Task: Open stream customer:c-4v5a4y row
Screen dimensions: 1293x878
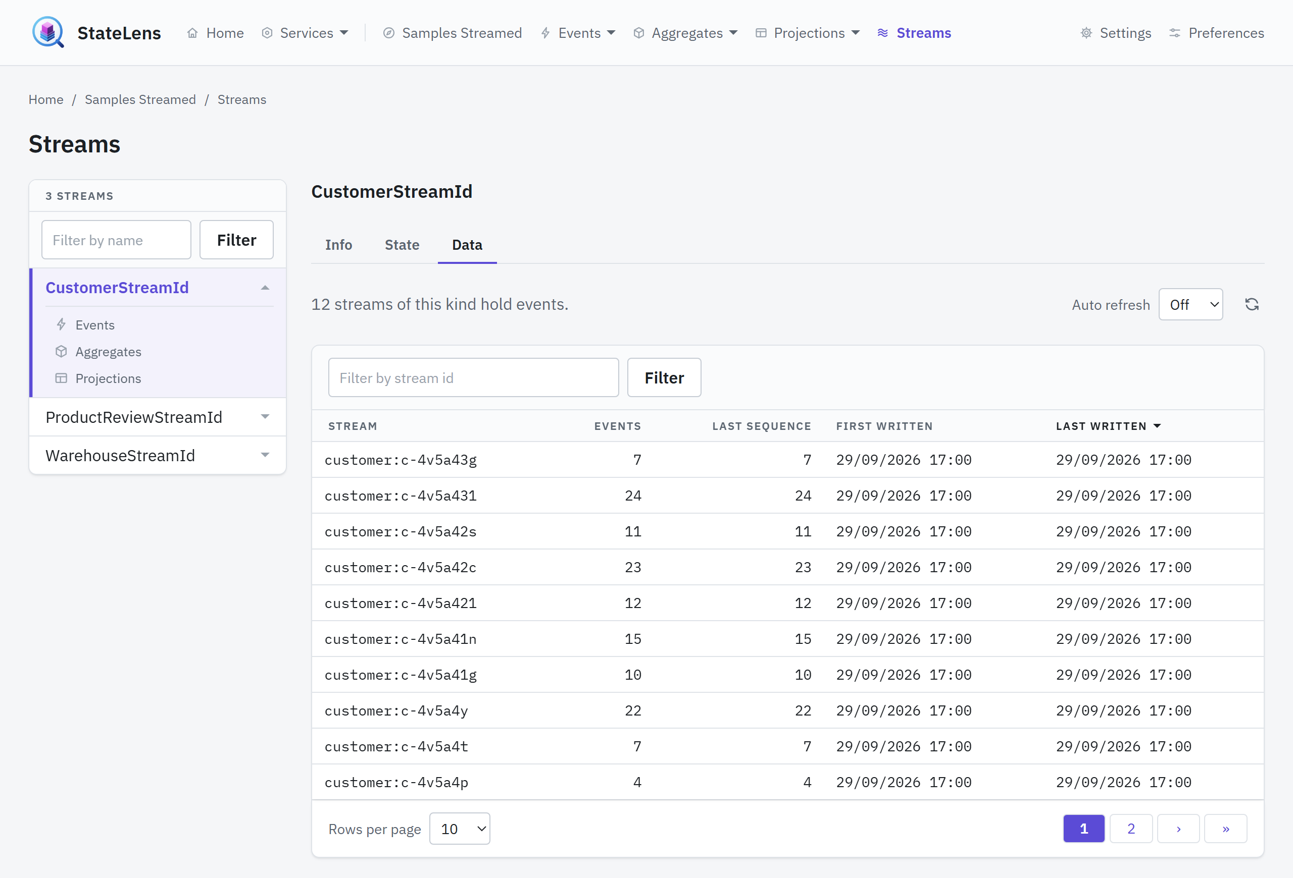Action: coord(788,711)
